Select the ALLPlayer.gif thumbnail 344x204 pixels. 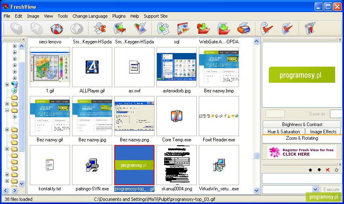click(92, 67)
